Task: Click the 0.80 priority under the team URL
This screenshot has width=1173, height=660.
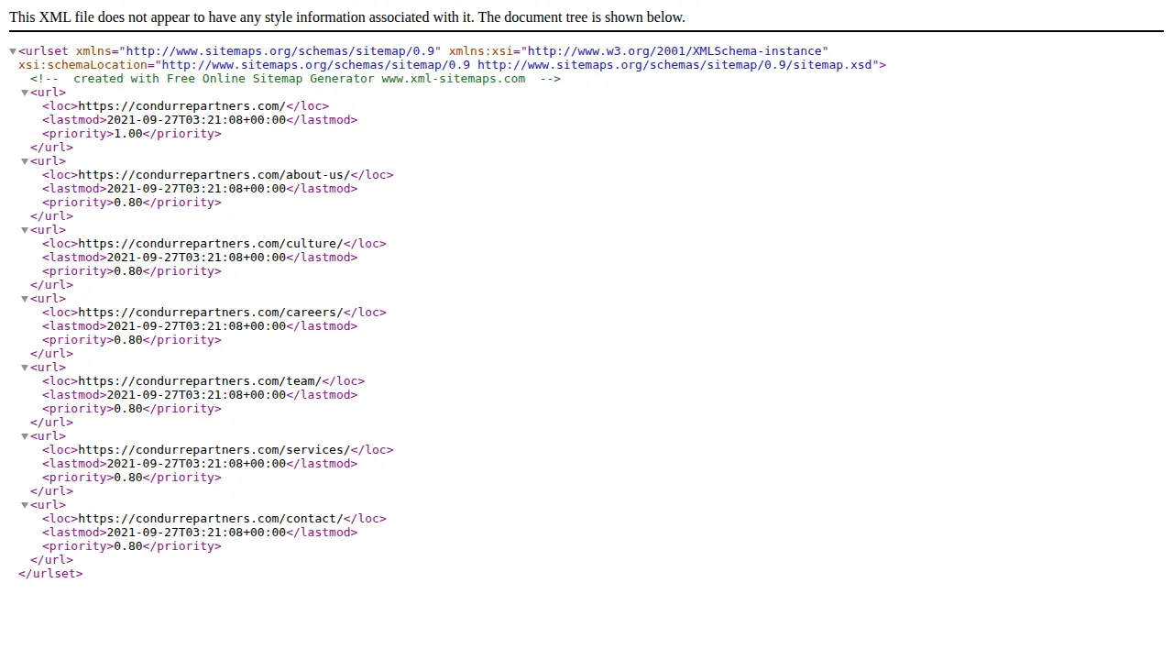Action: [x=128, y=409]
